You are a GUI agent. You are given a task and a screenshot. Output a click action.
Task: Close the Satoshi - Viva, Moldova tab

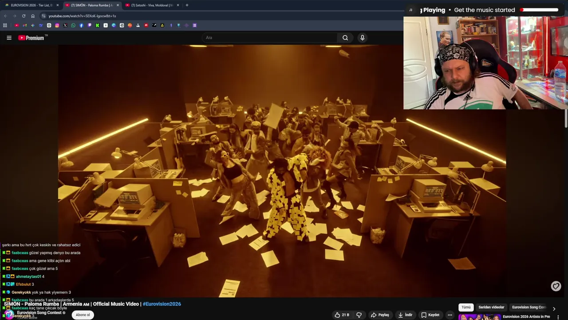coord(178,5)
